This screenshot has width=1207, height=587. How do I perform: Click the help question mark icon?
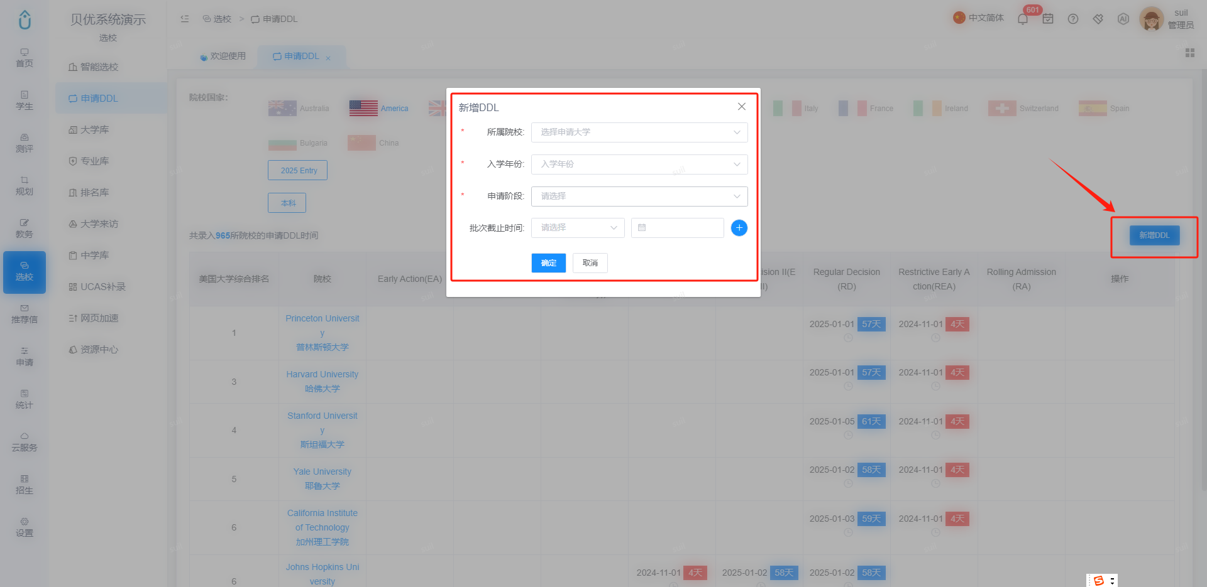click(1073, 19)
